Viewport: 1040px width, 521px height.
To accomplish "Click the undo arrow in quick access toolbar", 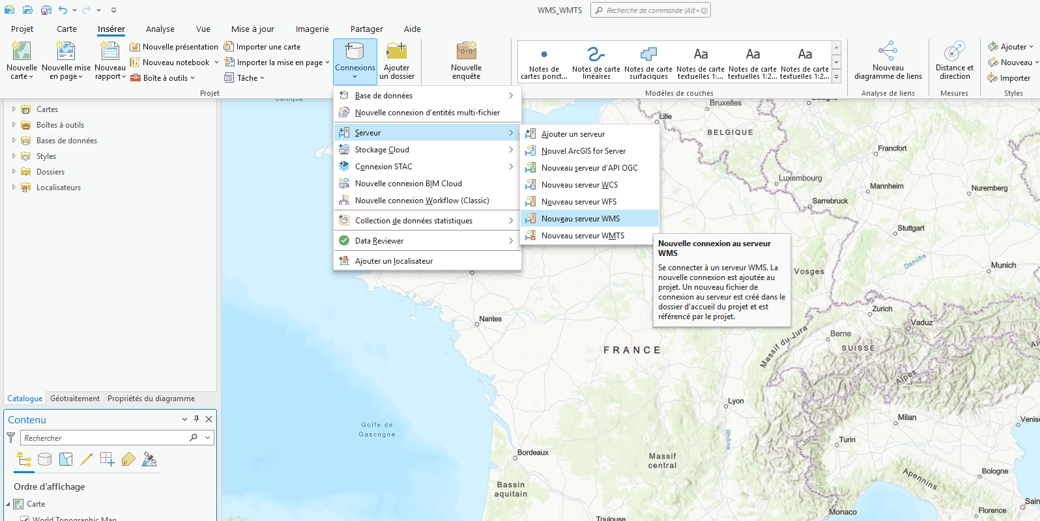I will pyautogui.click(x=63, y=10).
